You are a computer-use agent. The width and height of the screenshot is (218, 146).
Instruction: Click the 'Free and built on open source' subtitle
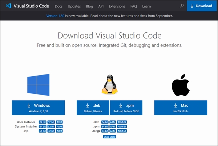[x=110, y=45]
